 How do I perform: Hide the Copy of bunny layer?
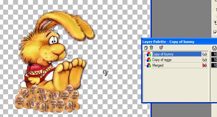coord(205,54)
